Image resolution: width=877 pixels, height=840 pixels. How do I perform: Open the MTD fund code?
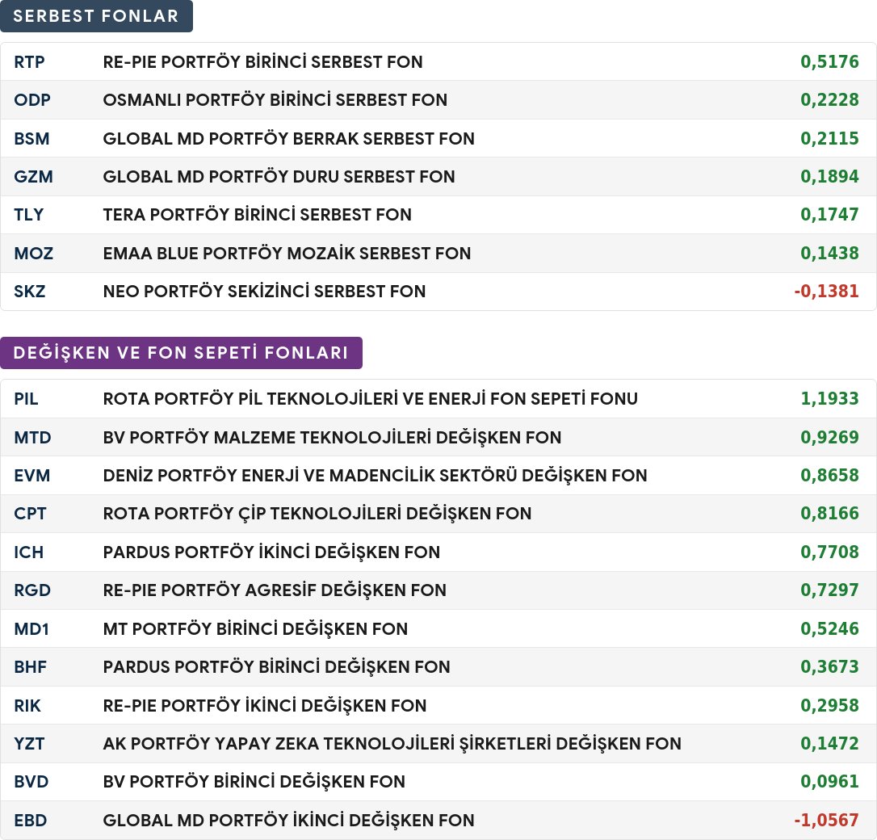(x=32, y=437)
